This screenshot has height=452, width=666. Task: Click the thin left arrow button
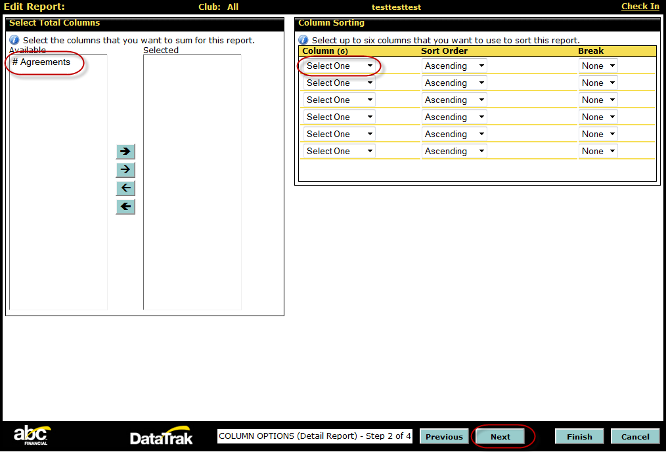pyautogui.click(x=125, y=188)
